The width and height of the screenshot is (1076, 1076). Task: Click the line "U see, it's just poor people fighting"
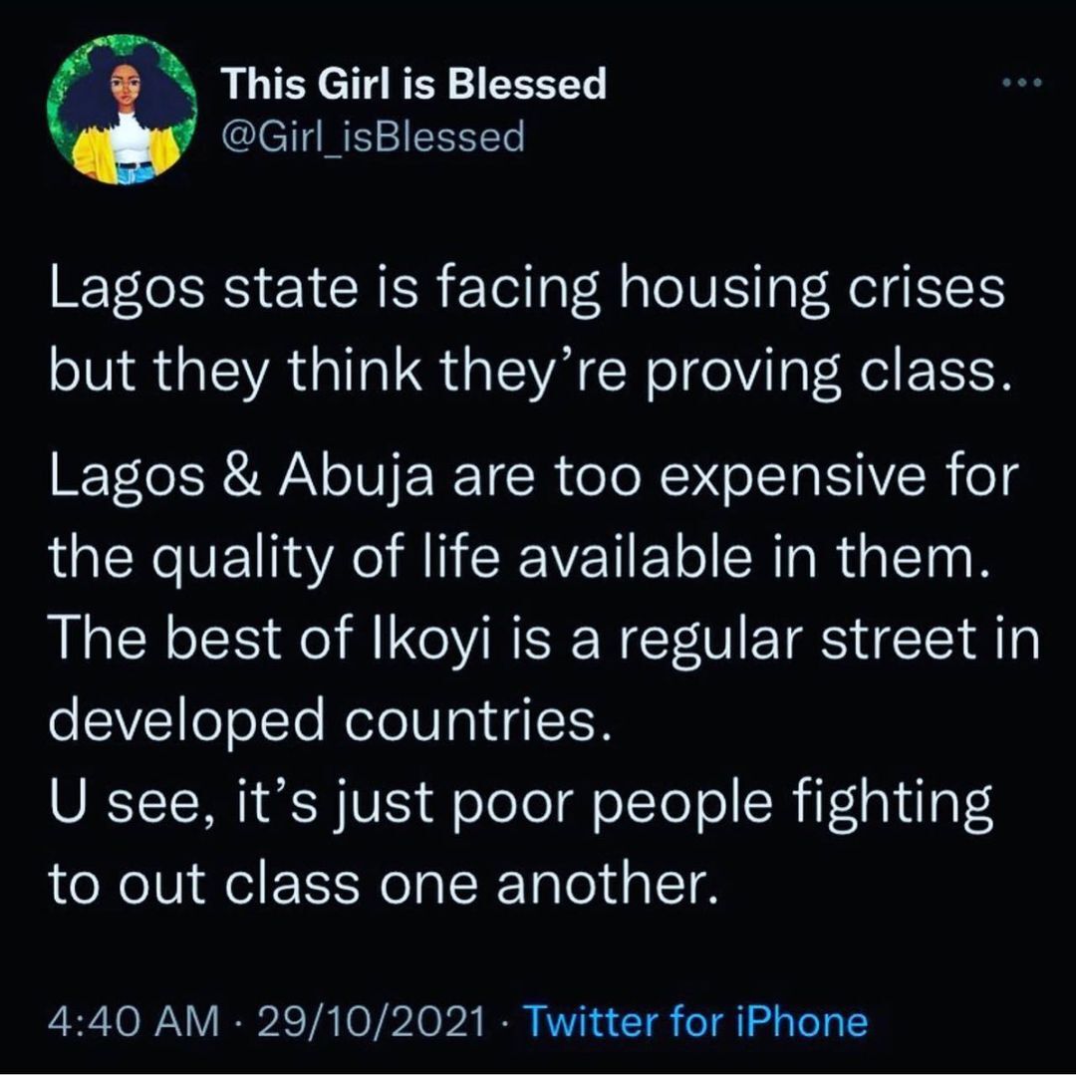(x=521, y=802)
